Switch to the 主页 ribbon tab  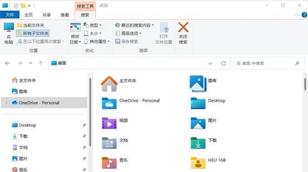[28, 15]
